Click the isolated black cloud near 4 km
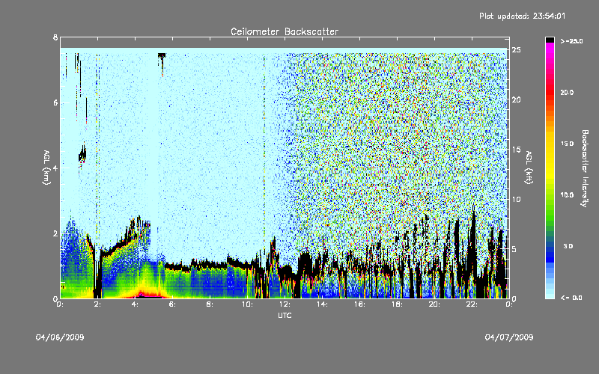 point(82,155)
